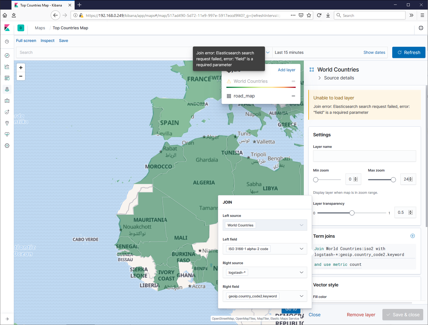Reload the browser page
The width and height of the screenshot is (428, 325).
tap(319, 15)
